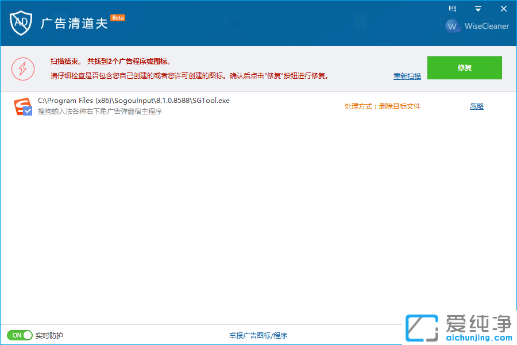
Task: Click the WiseCleaner logo
Action: click(477, 26)
